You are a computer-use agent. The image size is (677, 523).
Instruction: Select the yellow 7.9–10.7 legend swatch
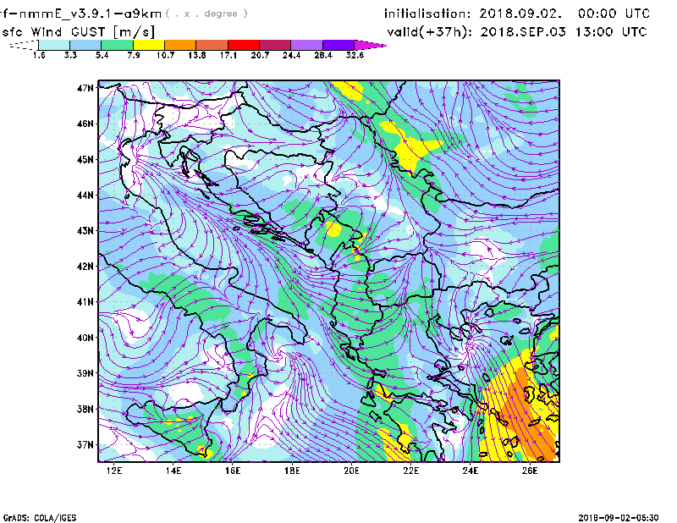coord(149,45)
